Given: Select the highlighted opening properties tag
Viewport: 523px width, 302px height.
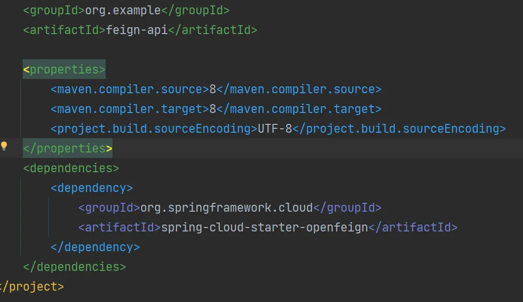Looking at the screenshot, I should coord(64,69).
